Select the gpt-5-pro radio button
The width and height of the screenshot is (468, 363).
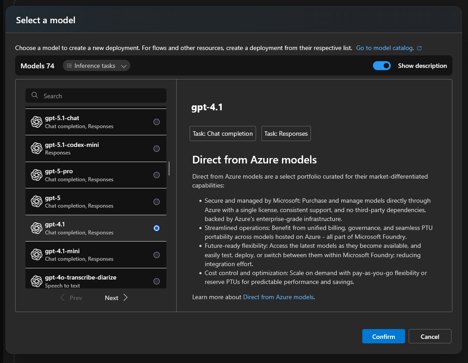[157, 175]
